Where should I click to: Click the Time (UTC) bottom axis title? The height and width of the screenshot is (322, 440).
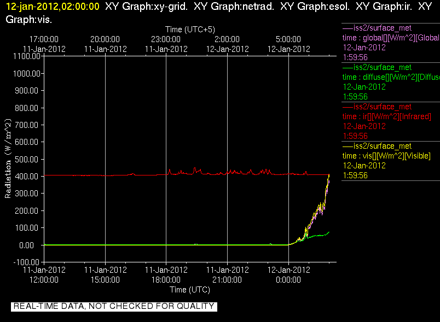[190, 290]
